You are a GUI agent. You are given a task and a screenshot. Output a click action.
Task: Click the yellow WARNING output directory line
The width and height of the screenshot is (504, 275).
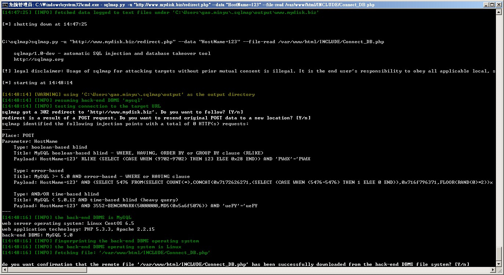point(128,94)
